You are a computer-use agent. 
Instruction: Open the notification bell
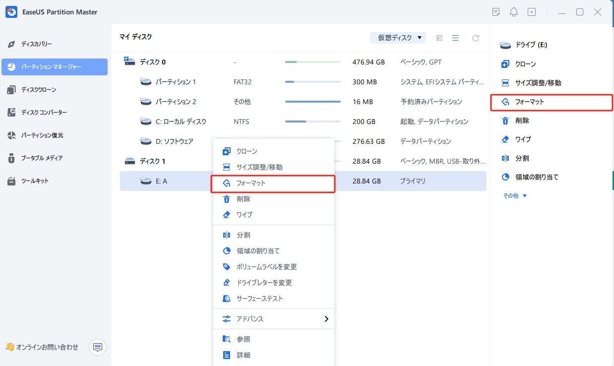pyautogui.click(x=514, y=11)
